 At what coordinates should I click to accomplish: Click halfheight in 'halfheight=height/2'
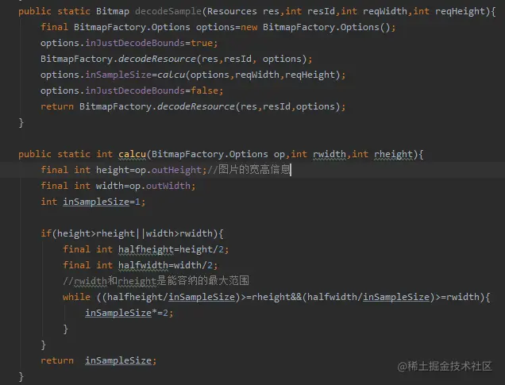(146, 249)
